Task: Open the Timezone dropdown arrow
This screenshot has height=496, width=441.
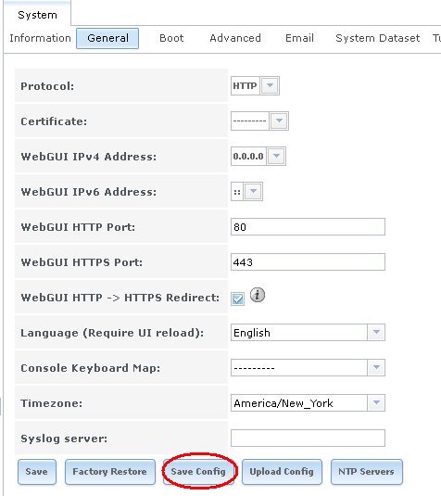Action: (376, 402)
